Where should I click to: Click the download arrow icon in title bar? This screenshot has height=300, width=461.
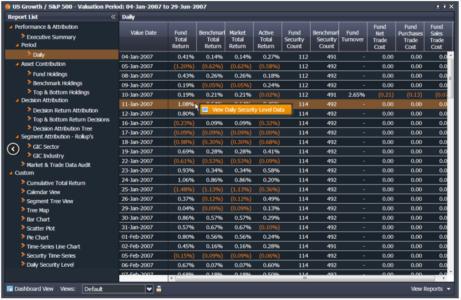(438, 6)
